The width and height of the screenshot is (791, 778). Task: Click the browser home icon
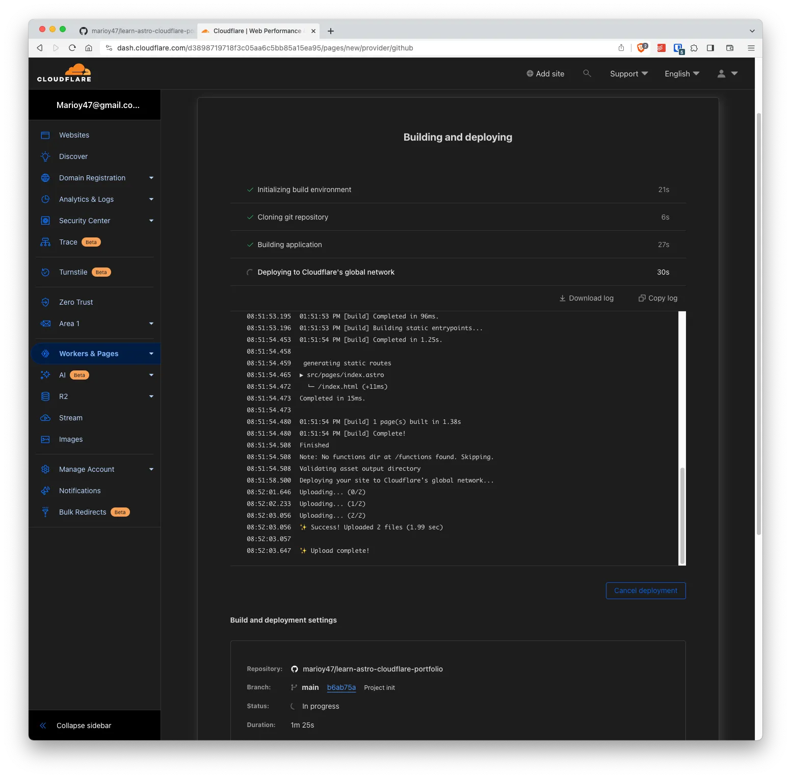click(89, 48)
